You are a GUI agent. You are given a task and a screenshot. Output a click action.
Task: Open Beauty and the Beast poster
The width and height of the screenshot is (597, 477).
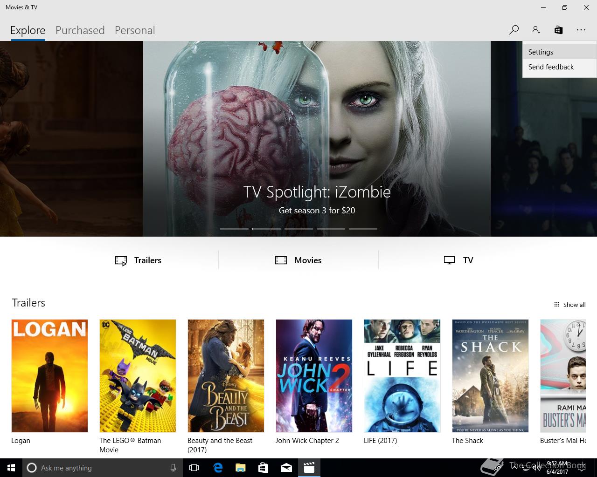pos(226,376)
